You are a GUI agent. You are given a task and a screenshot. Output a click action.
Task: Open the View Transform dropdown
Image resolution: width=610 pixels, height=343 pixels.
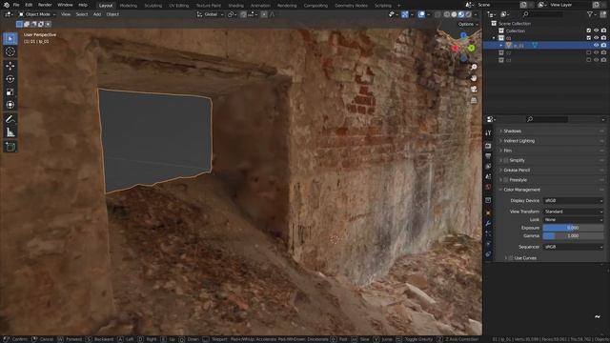point(573,212)
